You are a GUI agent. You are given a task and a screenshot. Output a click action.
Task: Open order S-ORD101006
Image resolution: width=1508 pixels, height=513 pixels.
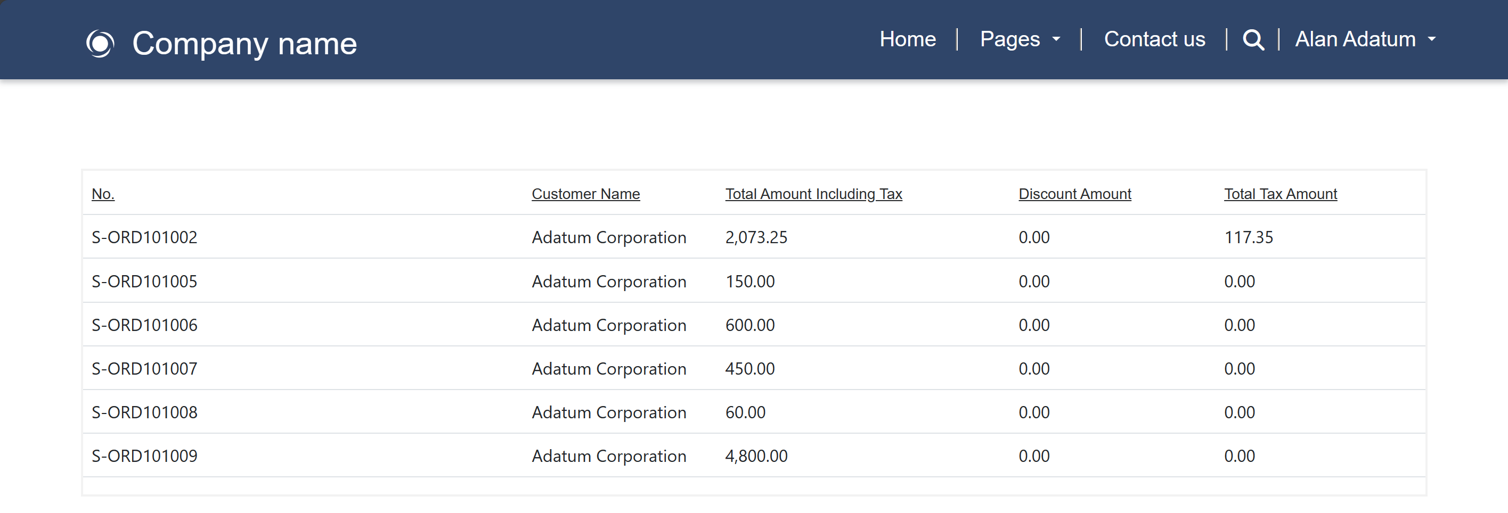tap(144, 325)
